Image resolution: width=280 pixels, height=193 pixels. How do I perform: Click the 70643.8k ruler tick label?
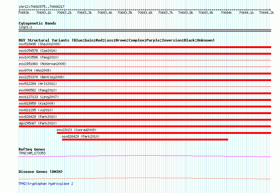(186, 13)
